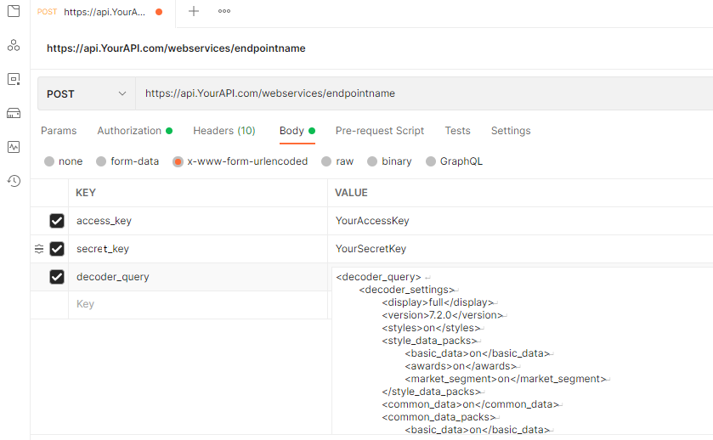The height and width of the screenshot is (440, 713).
Task: Switch to the Settings tab
Action: (511, 131)
